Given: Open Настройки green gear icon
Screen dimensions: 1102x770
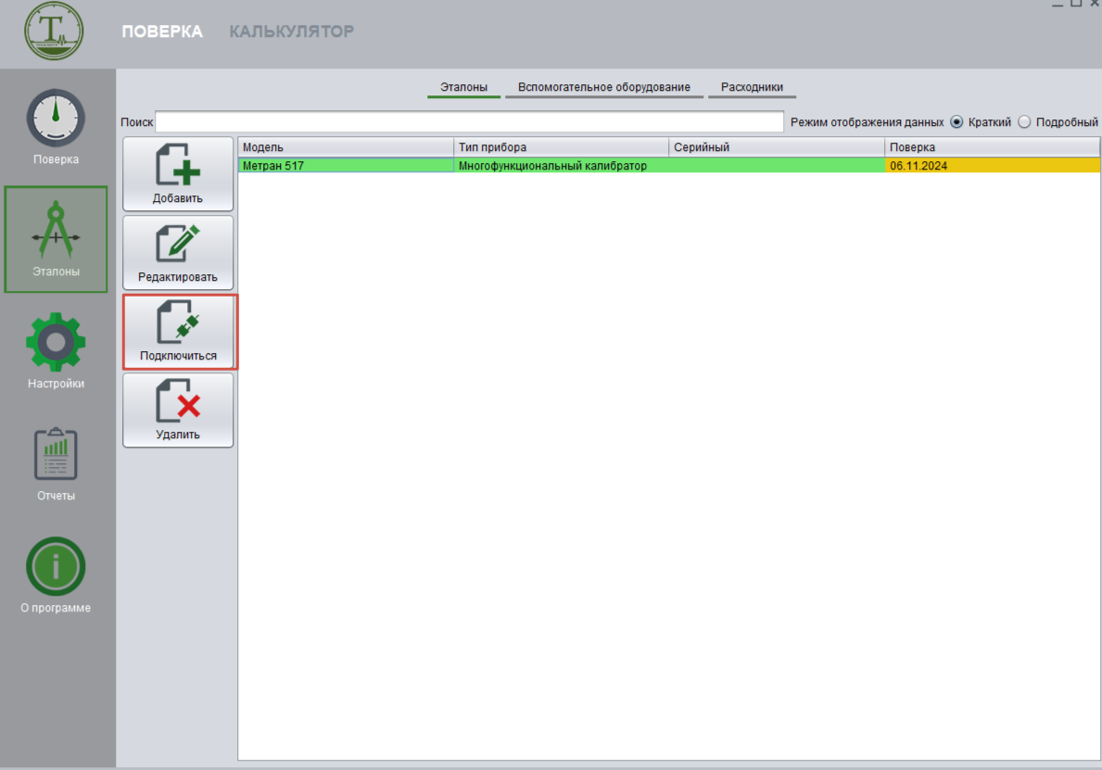Looking at the screenshot, I should [56, 343].
